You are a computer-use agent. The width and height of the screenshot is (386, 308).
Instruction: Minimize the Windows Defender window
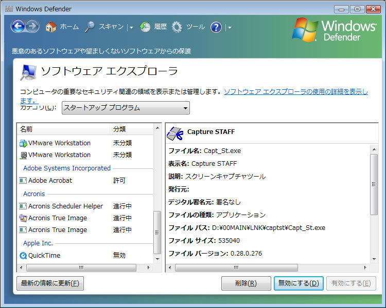[x=341, y=9]
